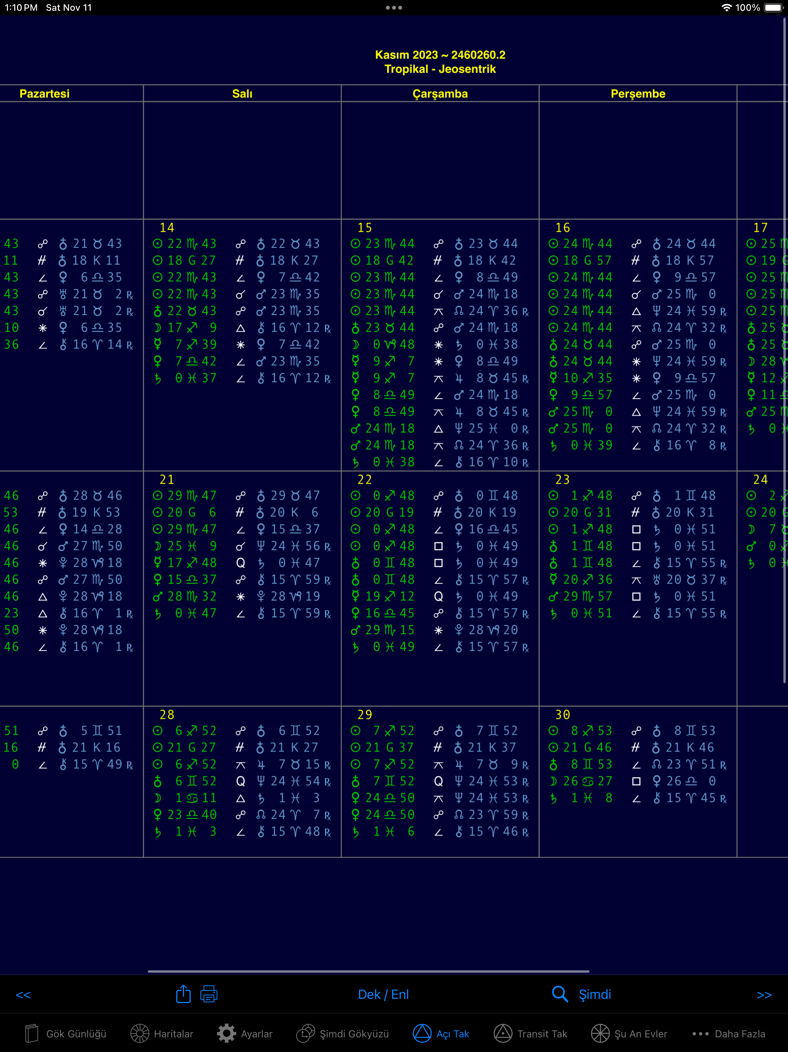The image size is (788, 1052).
Task: Select day 29 in the calendar
Action: (x=364, y=714)
